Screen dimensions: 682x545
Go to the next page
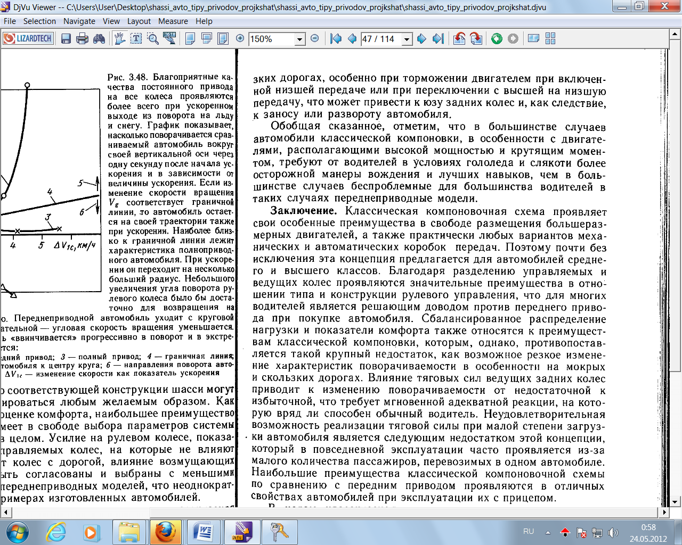[x=422, y=39]
